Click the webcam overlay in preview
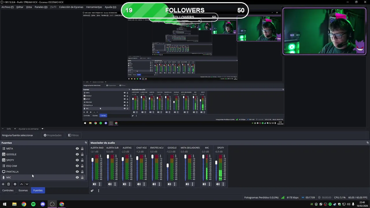The width and height of the screenshot is (370, 208). pos(325,31)
